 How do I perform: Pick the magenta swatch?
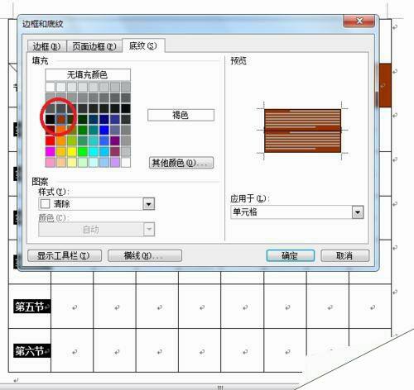(51, 151)
